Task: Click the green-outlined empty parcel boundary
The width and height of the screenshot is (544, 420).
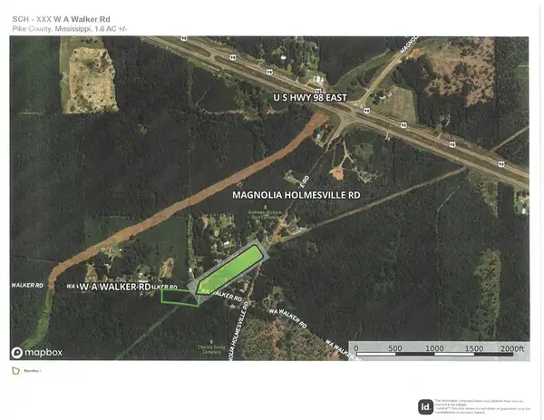Action: [179, 297]
